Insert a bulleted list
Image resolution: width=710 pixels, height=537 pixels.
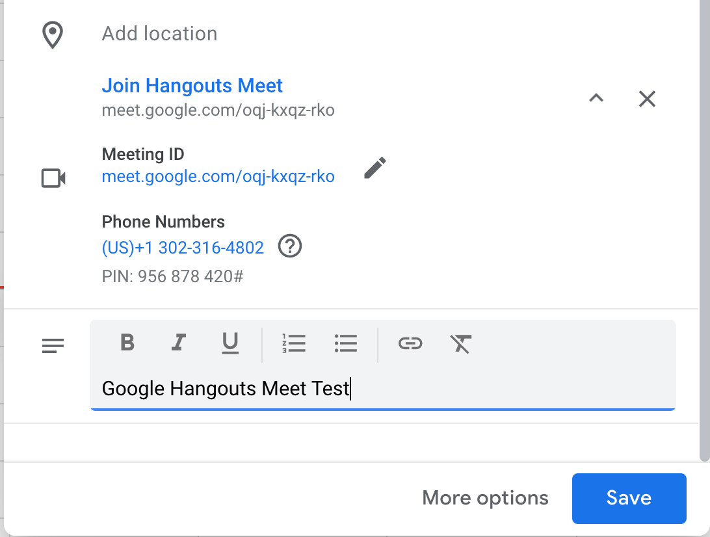(345, 343)
